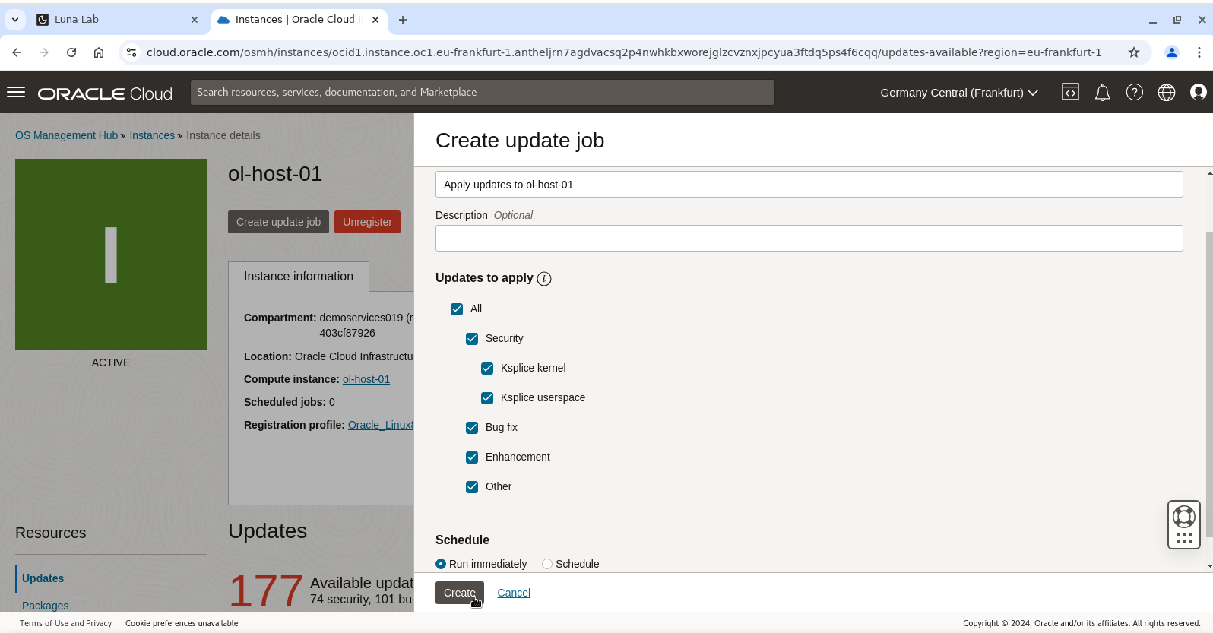Click the Updates to apply info icon
This screenshot has height=633, width=1213.
pyautogui.click(x=544, y=279)
